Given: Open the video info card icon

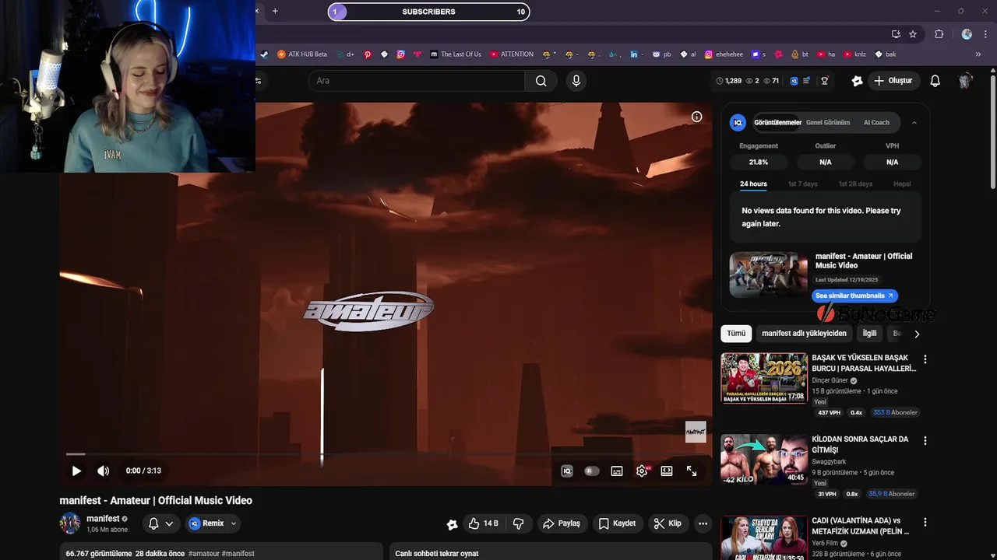Looking at the screenshot, I should [x=697, y=117].
